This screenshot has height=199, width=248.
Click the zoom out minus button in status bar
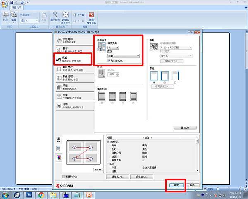point(218,189)
